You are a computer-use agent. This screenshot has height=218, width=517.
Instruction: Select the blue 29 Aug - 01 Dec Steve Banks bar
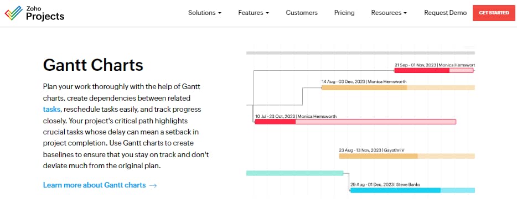[x=412, y=190]
